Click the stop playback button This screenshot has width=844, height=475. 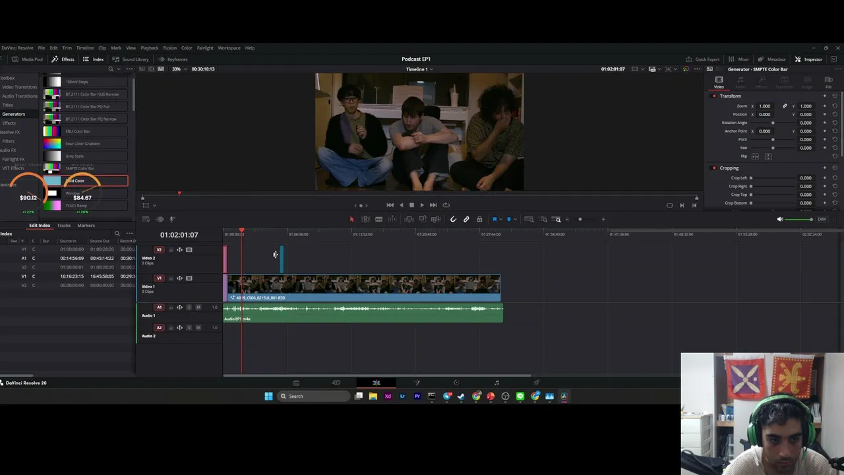point(411,205)
